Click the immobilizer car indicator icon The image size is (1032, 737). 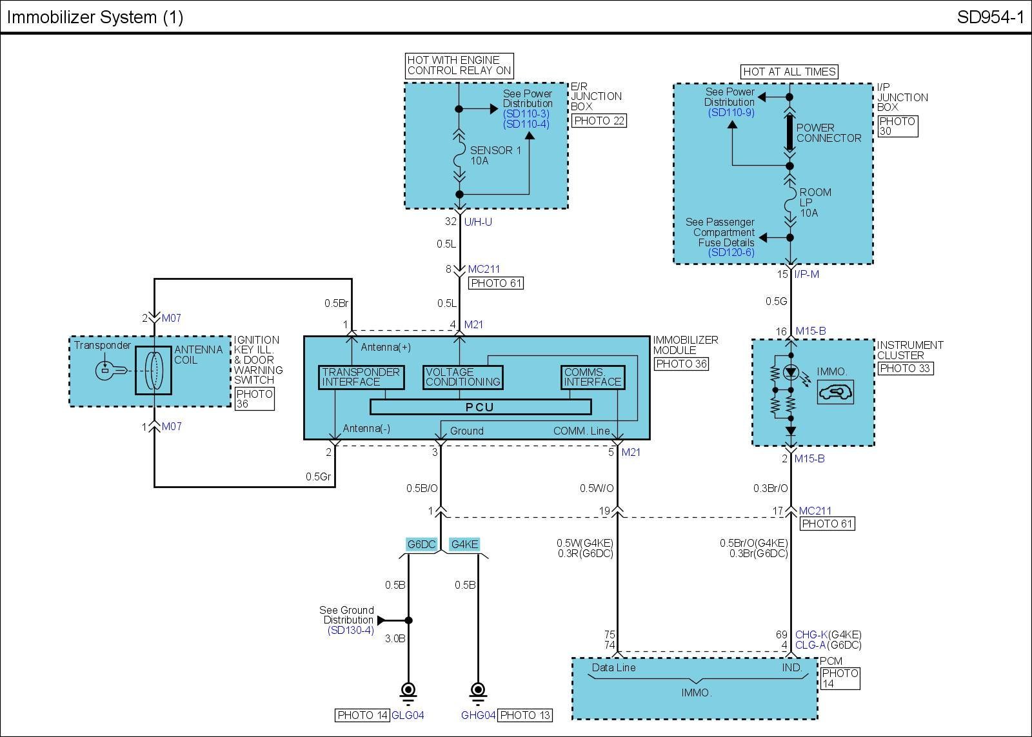click(835, 391)
